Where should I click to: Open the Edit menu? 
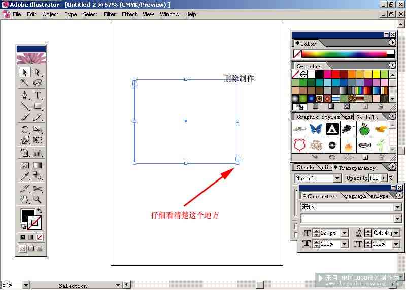click(31, 14)
